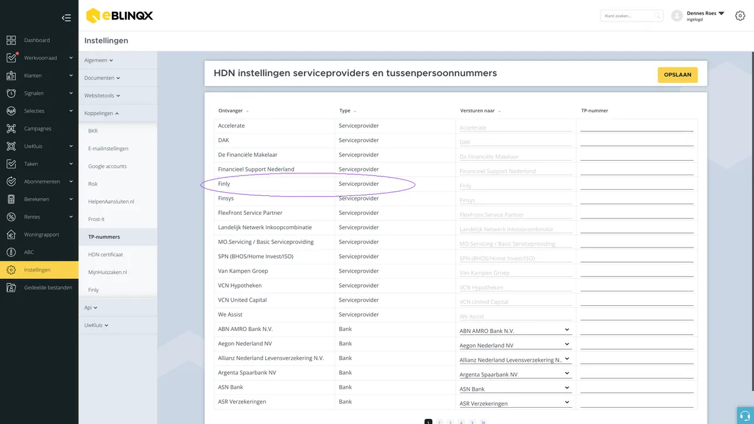Click the Rentes percent icon
The height and width of the screenshot is (424, 754).
pos(11,217)
